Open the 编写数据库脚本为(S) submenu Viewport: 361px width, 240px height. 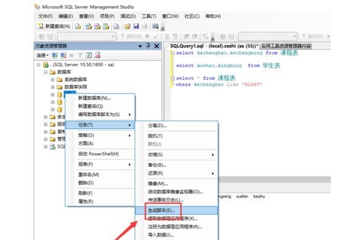(x=100, y=115)
